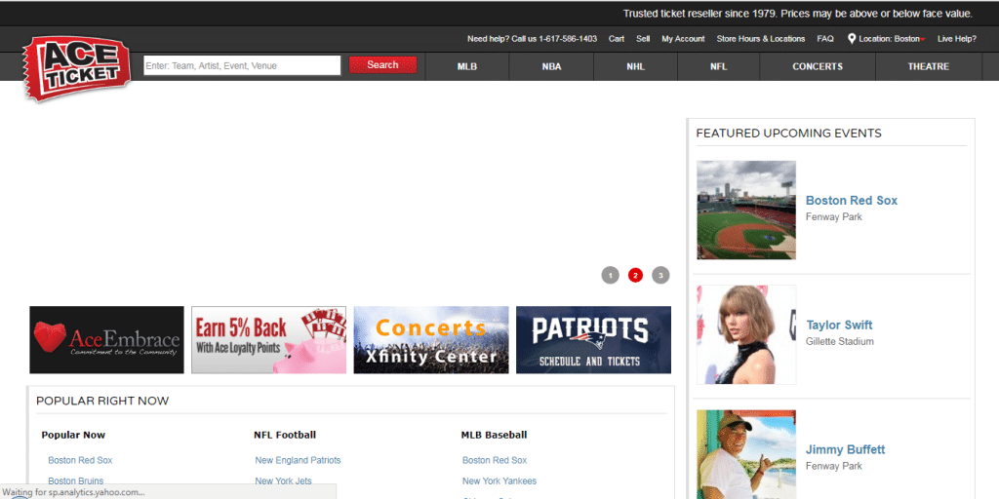Image resolution: width=999 pixels, height=499 pixels.
Task: Open the New York Jets link
Action: coord(283,481)
